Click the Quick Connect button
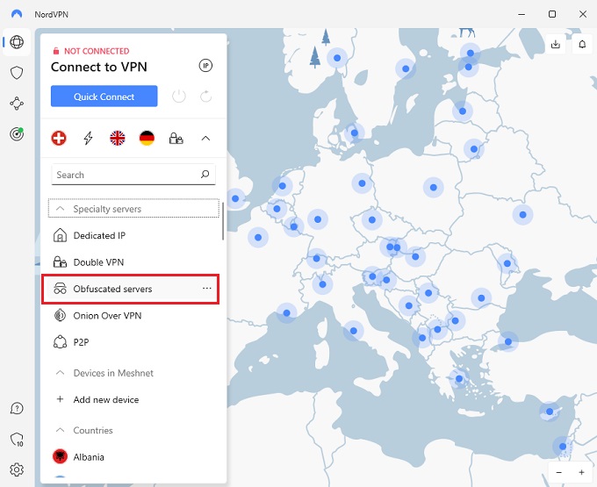Image resolution: width=597 pixels, height=487 pixels. click(104, 97)
